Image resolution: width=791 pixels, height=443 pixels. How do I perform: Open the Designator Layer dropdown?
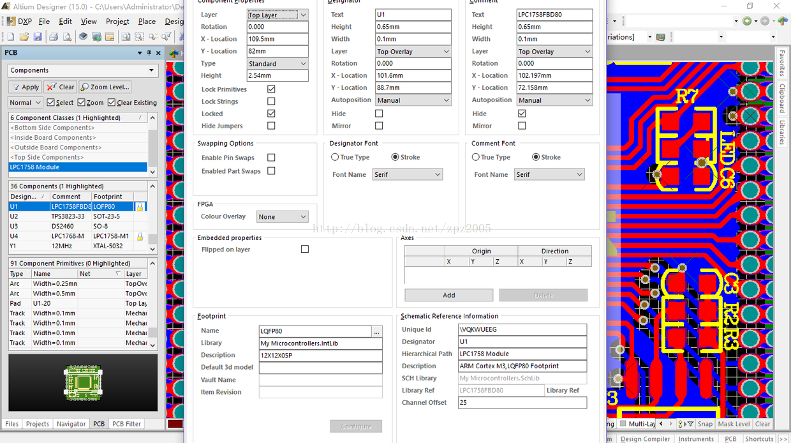[x=413, y=52]
